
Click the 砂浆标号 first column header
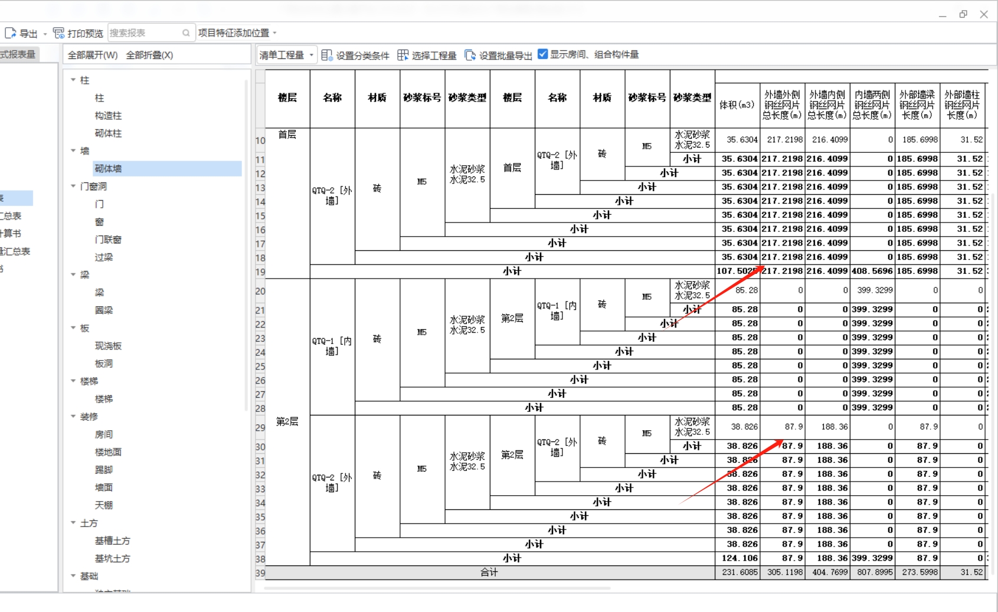[x=422, y=98]
